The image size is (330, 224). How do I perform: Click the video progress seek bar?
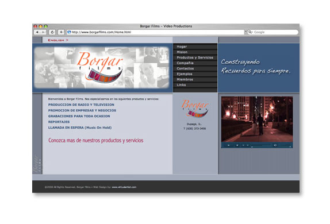tap(261, 145)
